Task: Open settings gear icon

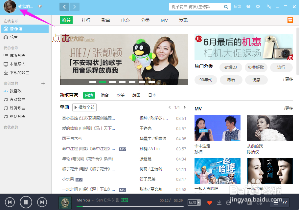Action: (x=258, y=7)
